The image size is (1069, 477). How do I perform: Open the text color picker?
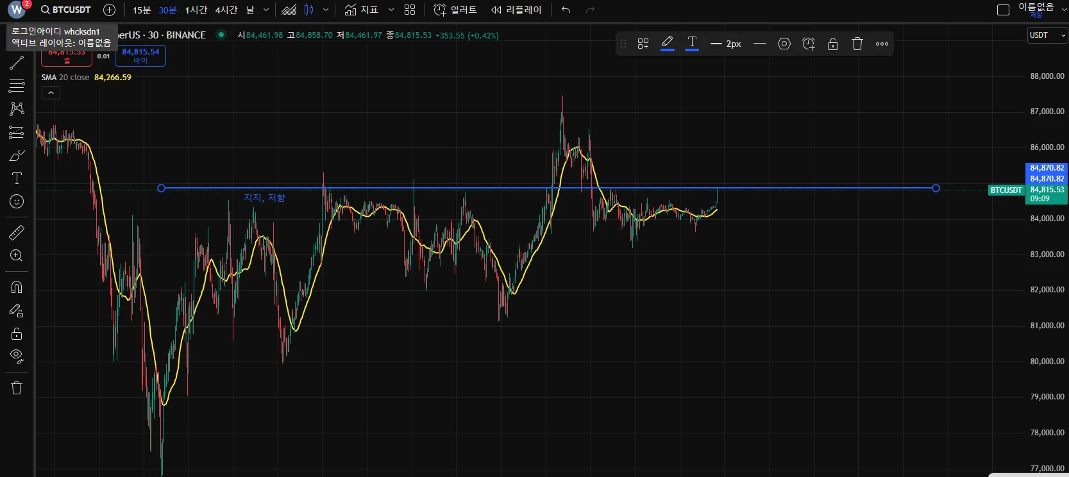(x=692, y=44)
